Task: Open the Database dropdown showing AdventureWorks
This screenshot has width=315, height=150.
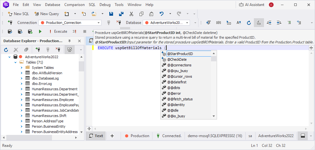Action: 187,23
